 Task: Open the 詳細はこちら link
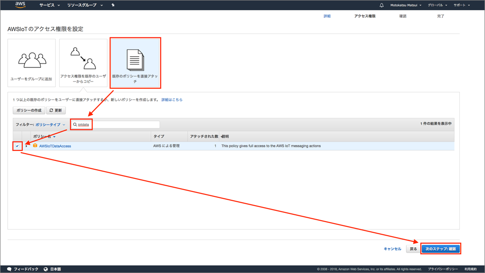(172, 100)
